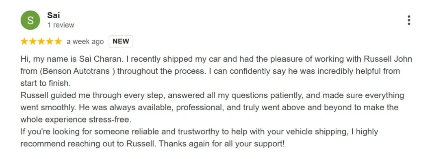
Task: View the "1 review" count link
Action: tap(61, 25)
